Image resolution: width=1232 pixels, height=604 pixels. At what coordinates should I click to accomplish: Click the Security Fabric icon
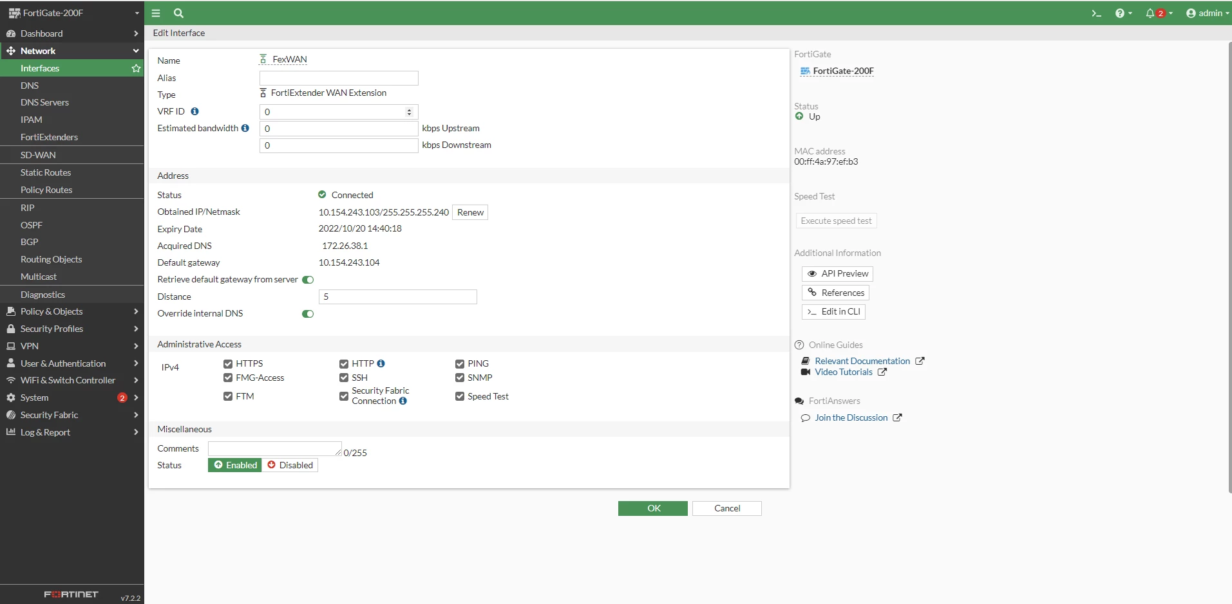pos(11,415)
